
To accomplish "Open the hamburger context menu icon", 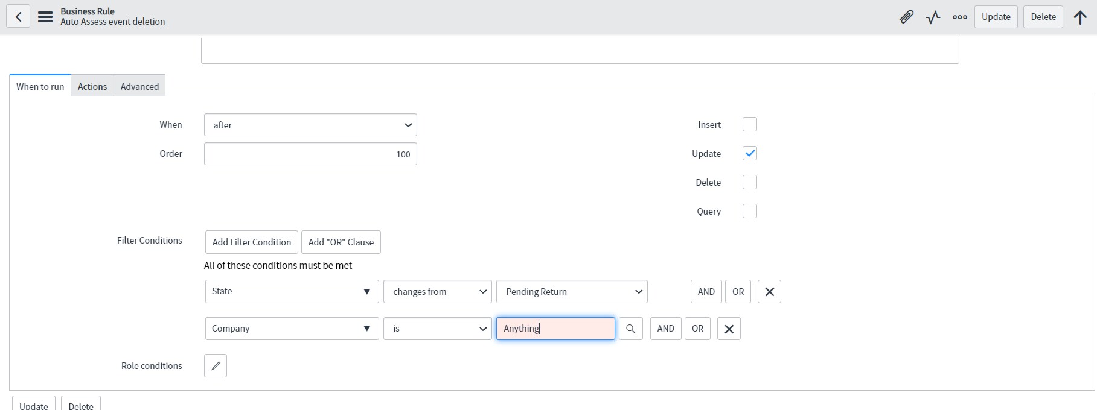I will 45,17.
